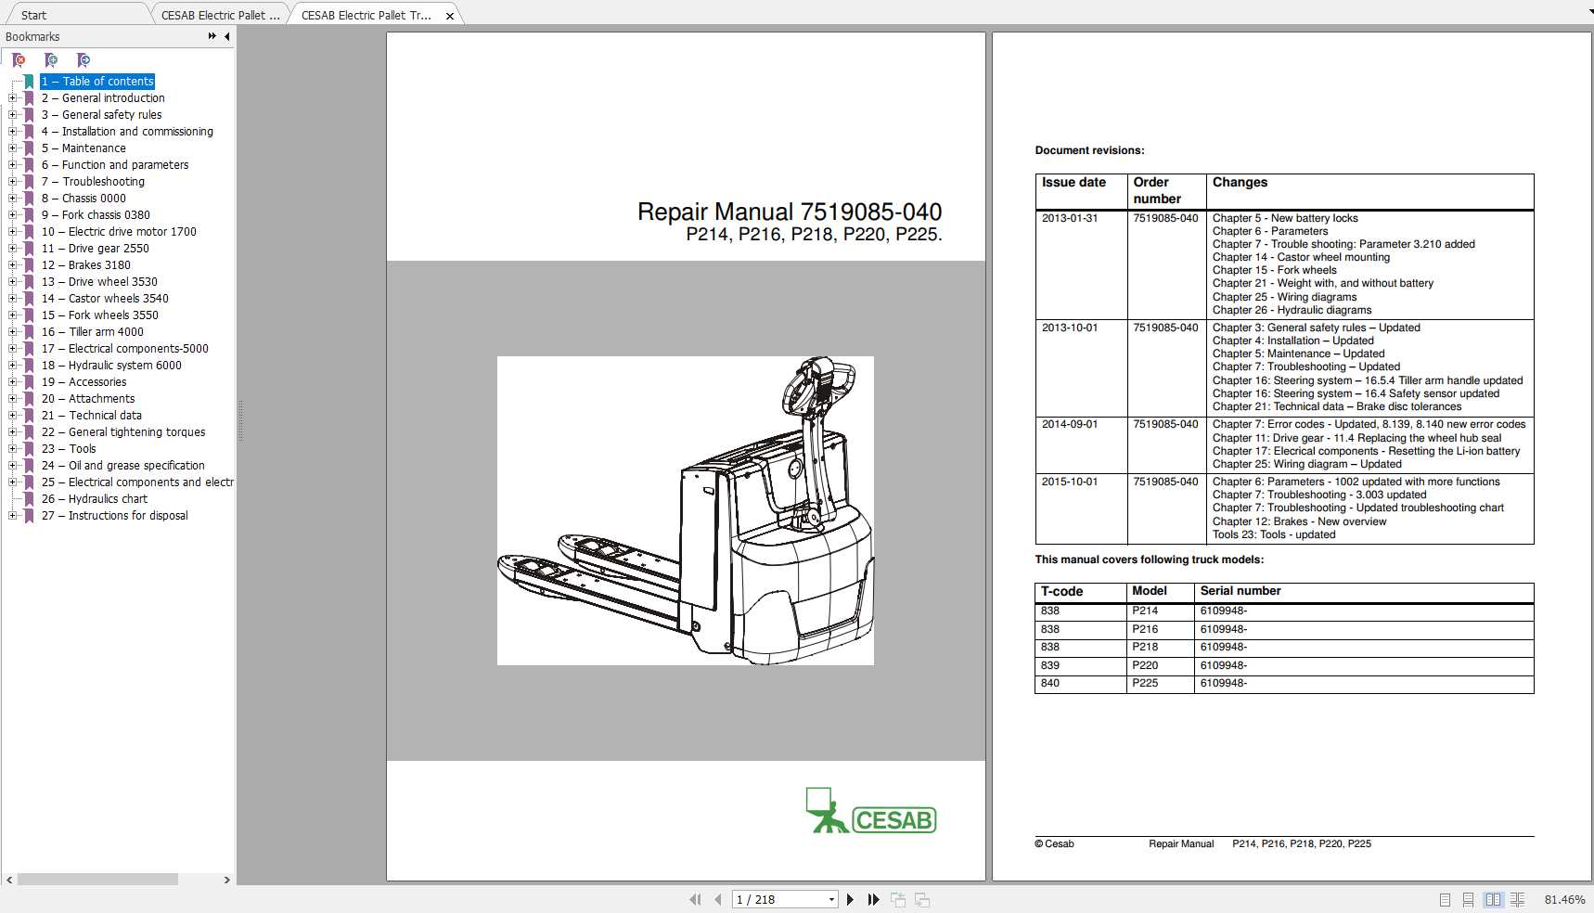Click the previous view icon in bottom bar
The width and height of the screenshot is (1594, 913).
pyautogui.click(x=898, y=899)
